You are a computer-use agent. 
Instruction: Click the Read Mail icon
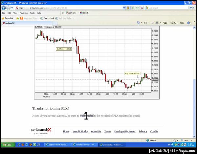pos(152,23)
